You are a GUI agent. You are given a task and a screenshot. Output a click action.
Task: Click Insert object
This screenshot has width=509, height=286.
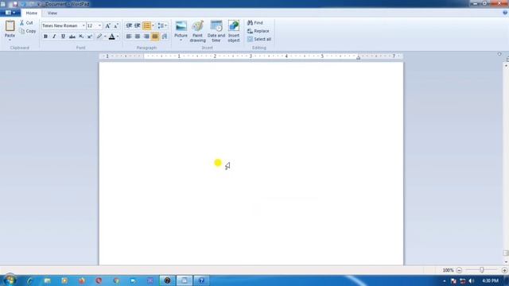234,31
